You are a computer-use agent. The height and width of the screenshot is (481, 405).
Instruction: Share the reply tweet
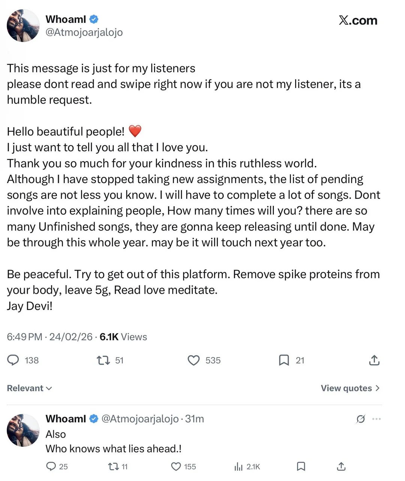tap(341, 466)
